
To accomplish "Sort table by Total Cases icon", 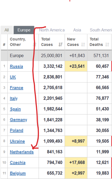I will point(60,44).
